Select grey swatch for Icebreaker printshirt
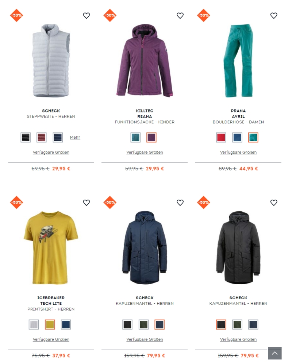 [34, 325]
